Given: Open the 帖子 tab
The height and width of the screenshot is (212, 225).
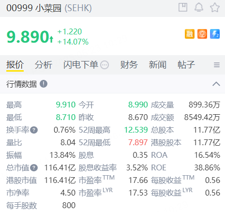Looking at the screenshot, I should tap(186, 65).
